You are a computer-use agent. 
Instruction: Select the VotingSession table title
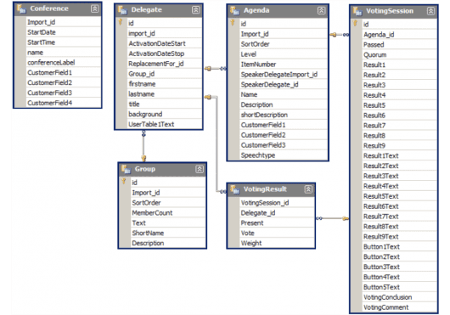point(390,11)
